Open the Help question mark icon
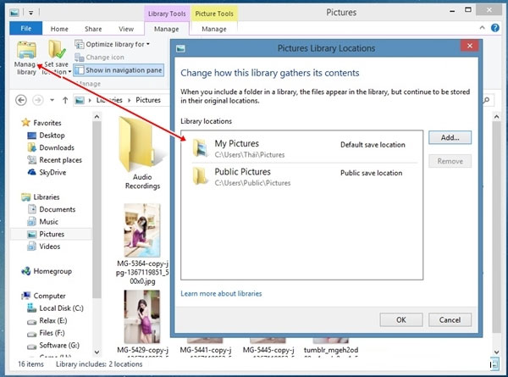The image size is (508, 377). pos(494,28)
